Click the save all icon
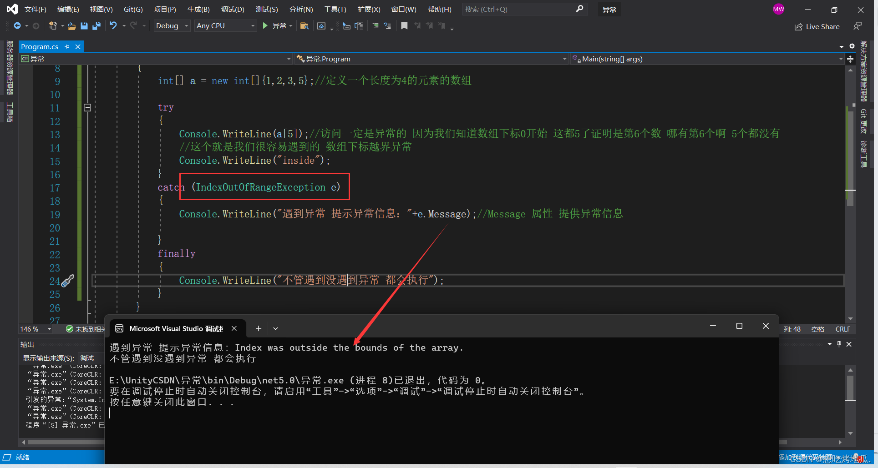This screenshot has width=878, height=468. click(96, 26)
